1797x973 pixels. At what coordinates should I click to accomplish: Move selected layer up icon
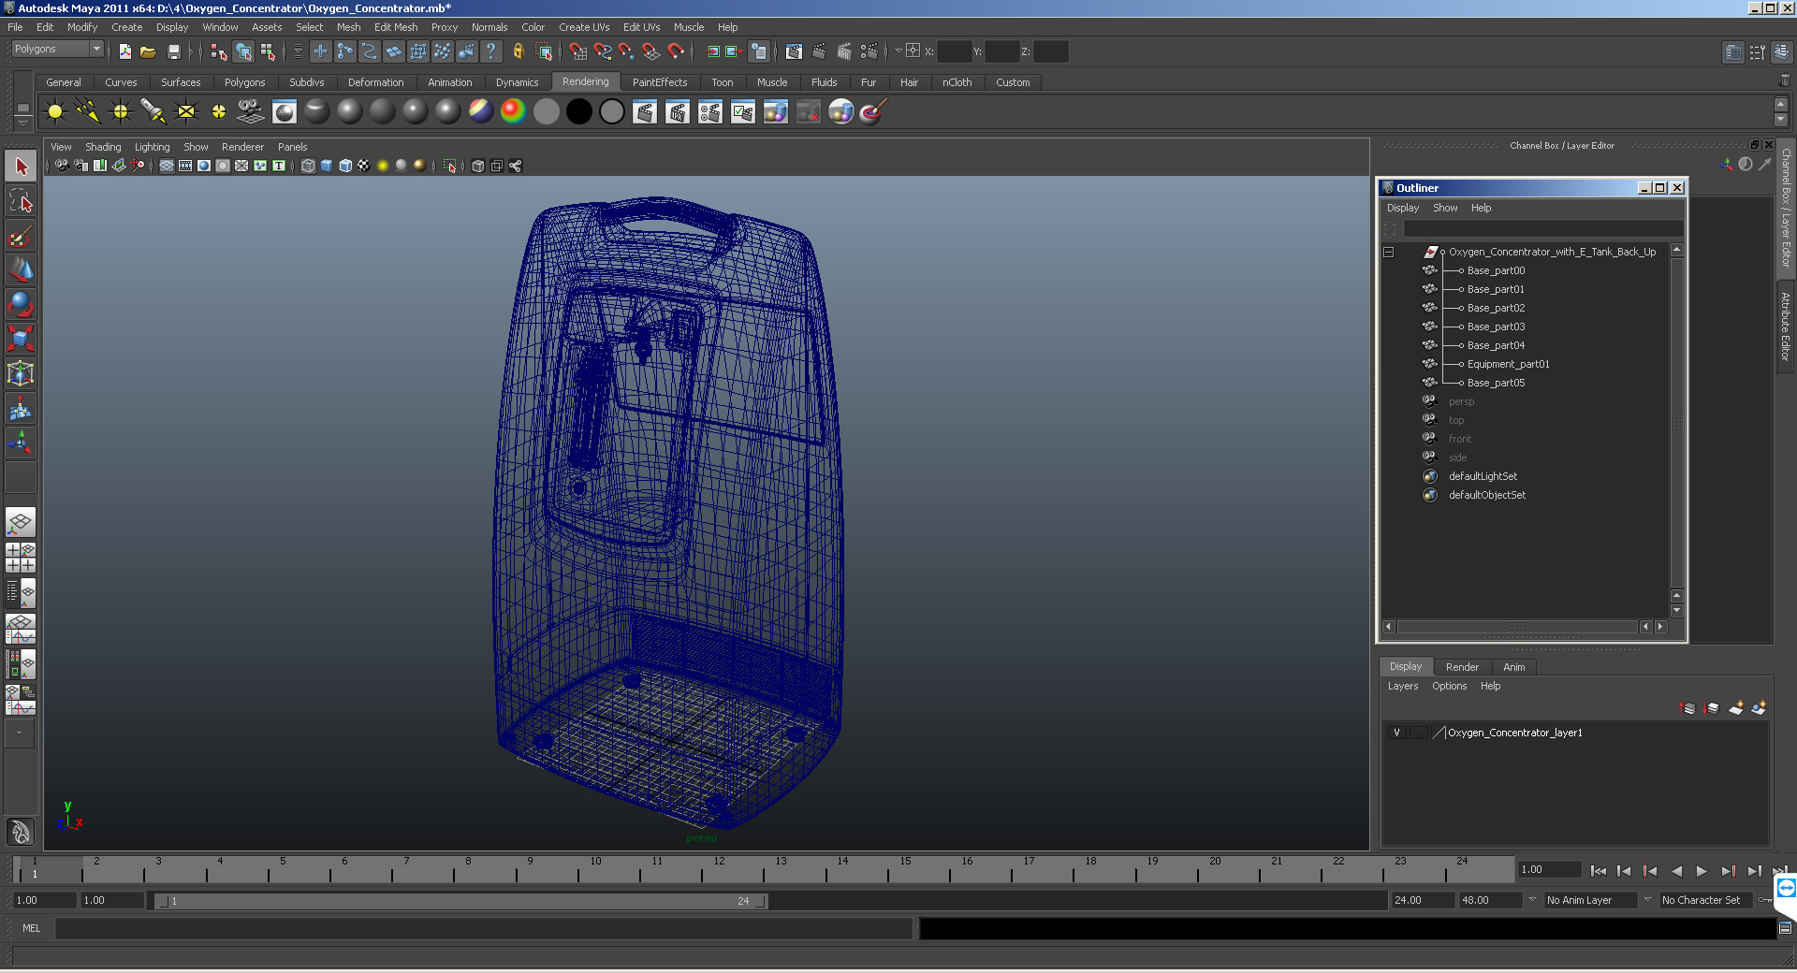click(1687, 708)
